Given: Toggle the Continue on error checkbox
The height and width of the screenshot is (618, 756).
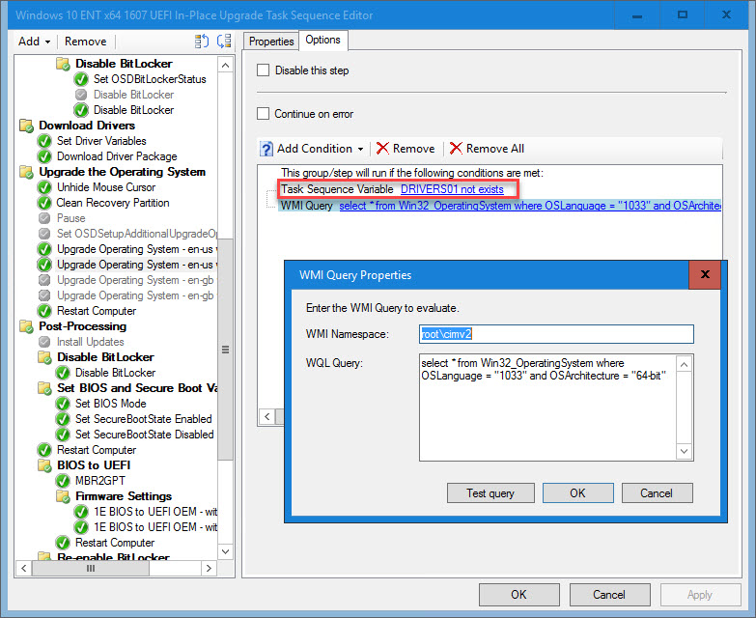Looking at the screenshot, I should coord(264,114).
